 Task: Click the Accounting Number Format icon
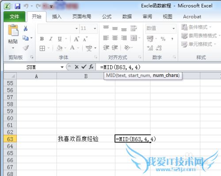point(150,39)
